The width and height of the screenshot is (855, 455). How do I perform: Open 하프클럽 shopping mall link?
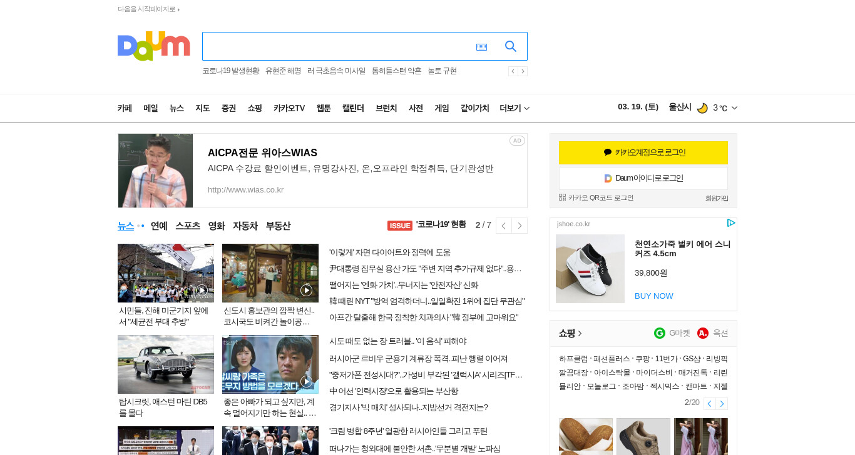click(x=573, y=359)
